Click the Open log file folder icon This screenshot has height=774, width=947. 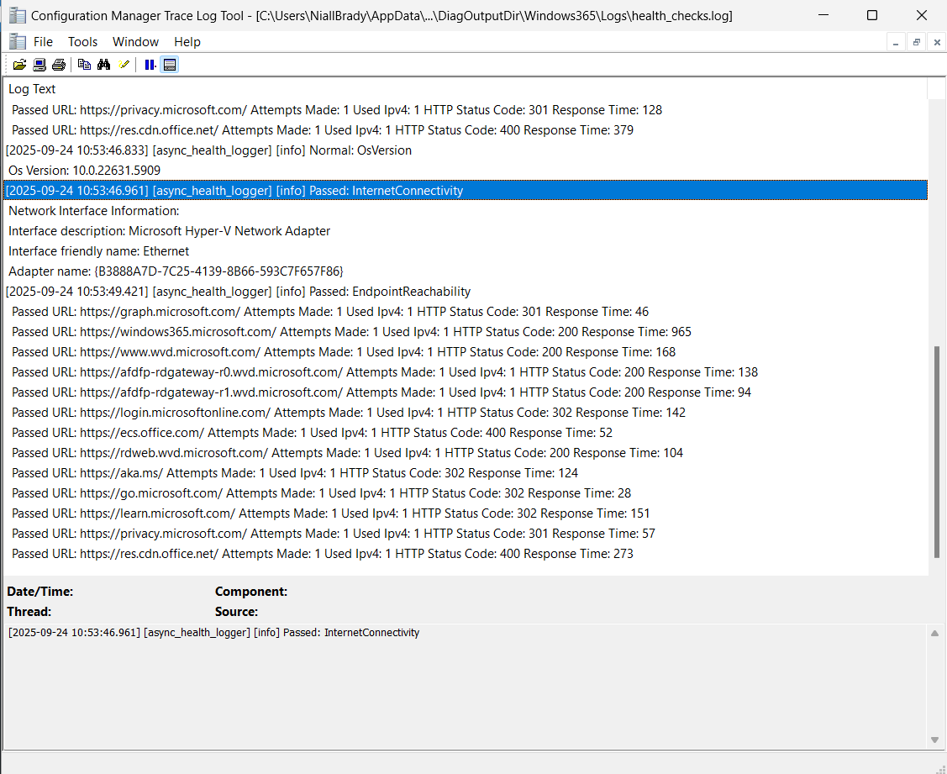coord(19,65)
